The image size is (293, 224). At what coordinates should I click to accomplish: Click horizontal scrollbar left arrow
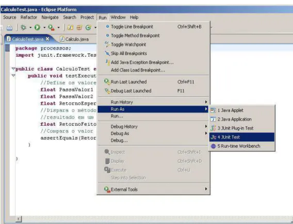click(19, 219)
